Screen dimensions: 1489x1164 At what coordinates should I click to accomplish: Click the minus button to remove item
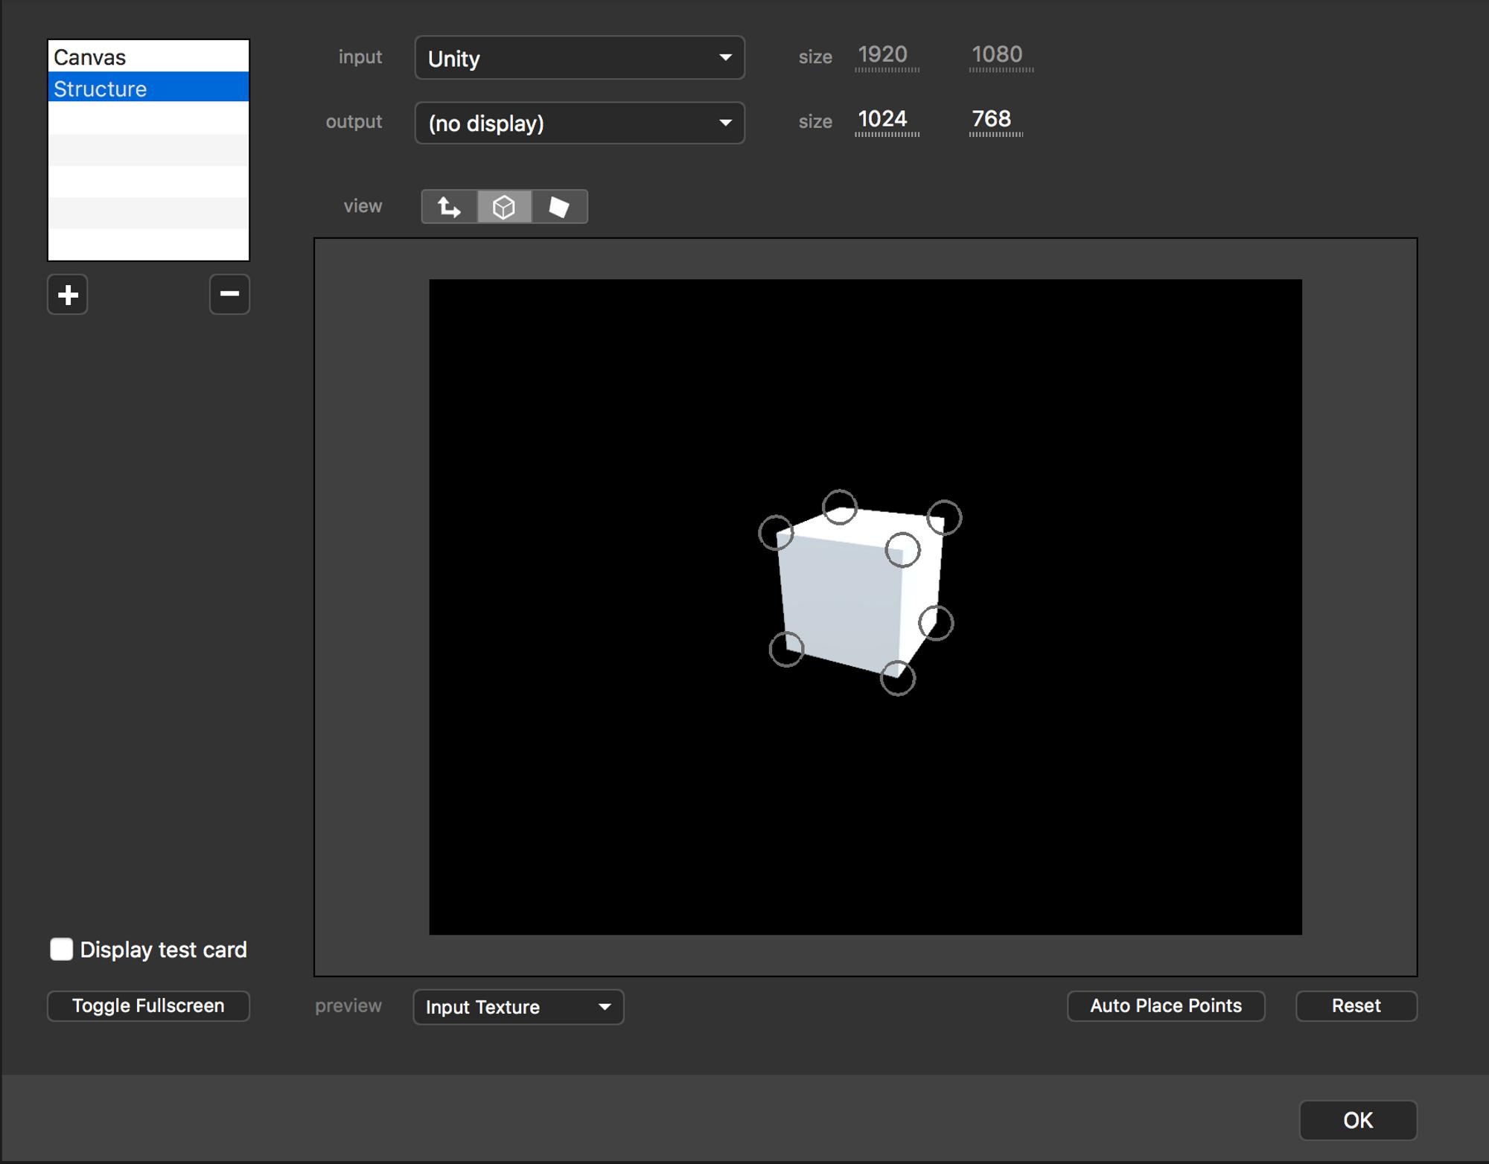click(229, 295)
